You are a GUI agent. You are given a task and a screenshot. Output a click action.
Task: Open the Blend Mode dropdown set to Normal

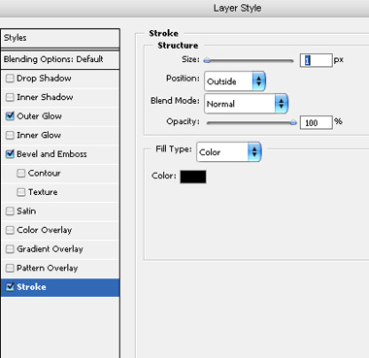coord(246,104)
